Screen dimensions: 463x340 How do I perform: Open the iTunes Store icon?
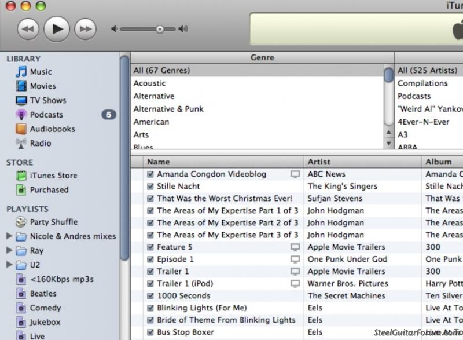pyautogui.click(x=21, y=176)
